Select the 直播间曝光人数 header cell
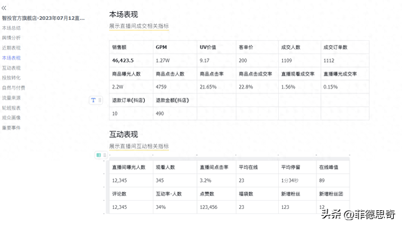This screenshot has width=402, height=226. pos(131,167)
